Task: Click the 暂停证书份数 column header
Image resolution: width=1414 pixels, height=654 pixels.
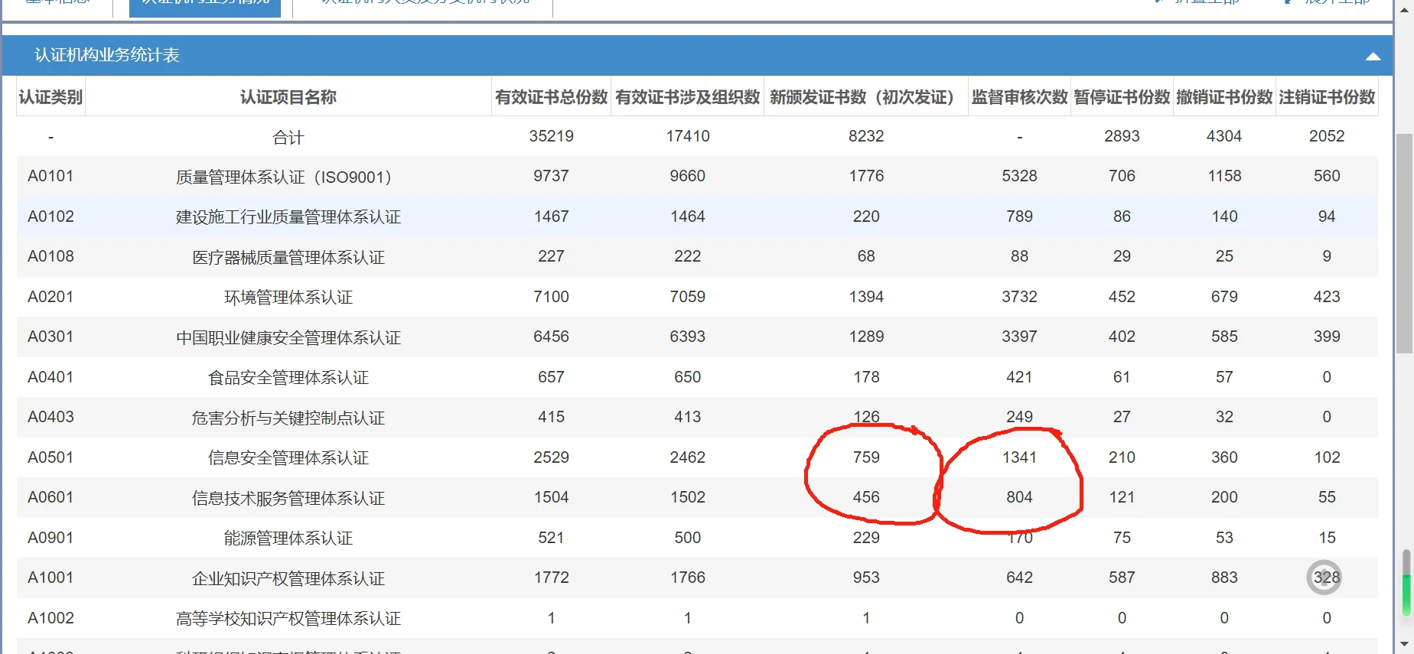Action: 1122,97
